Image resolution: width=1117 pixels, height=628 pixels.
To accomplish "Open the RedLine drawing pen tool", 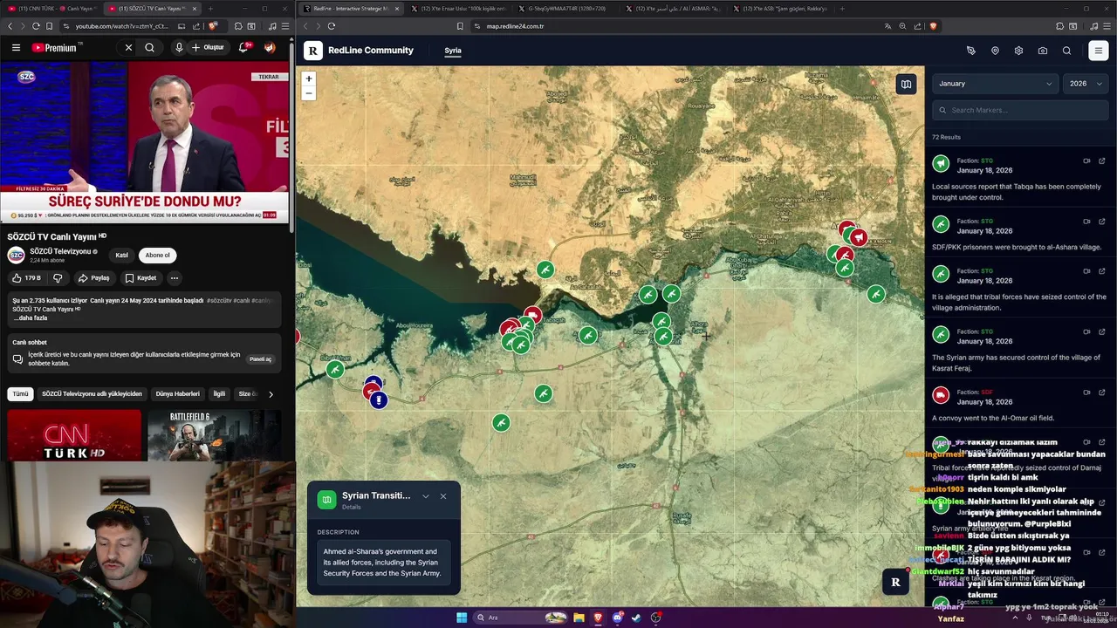I will pyautogui.click(x=970, y=51).
